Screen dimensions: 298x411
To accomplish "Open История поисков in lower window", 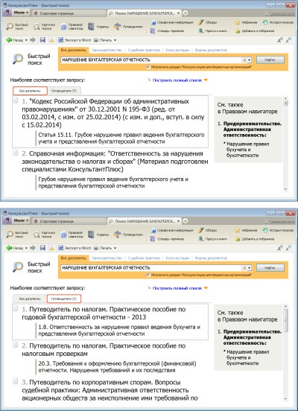I will coord(278,230).
